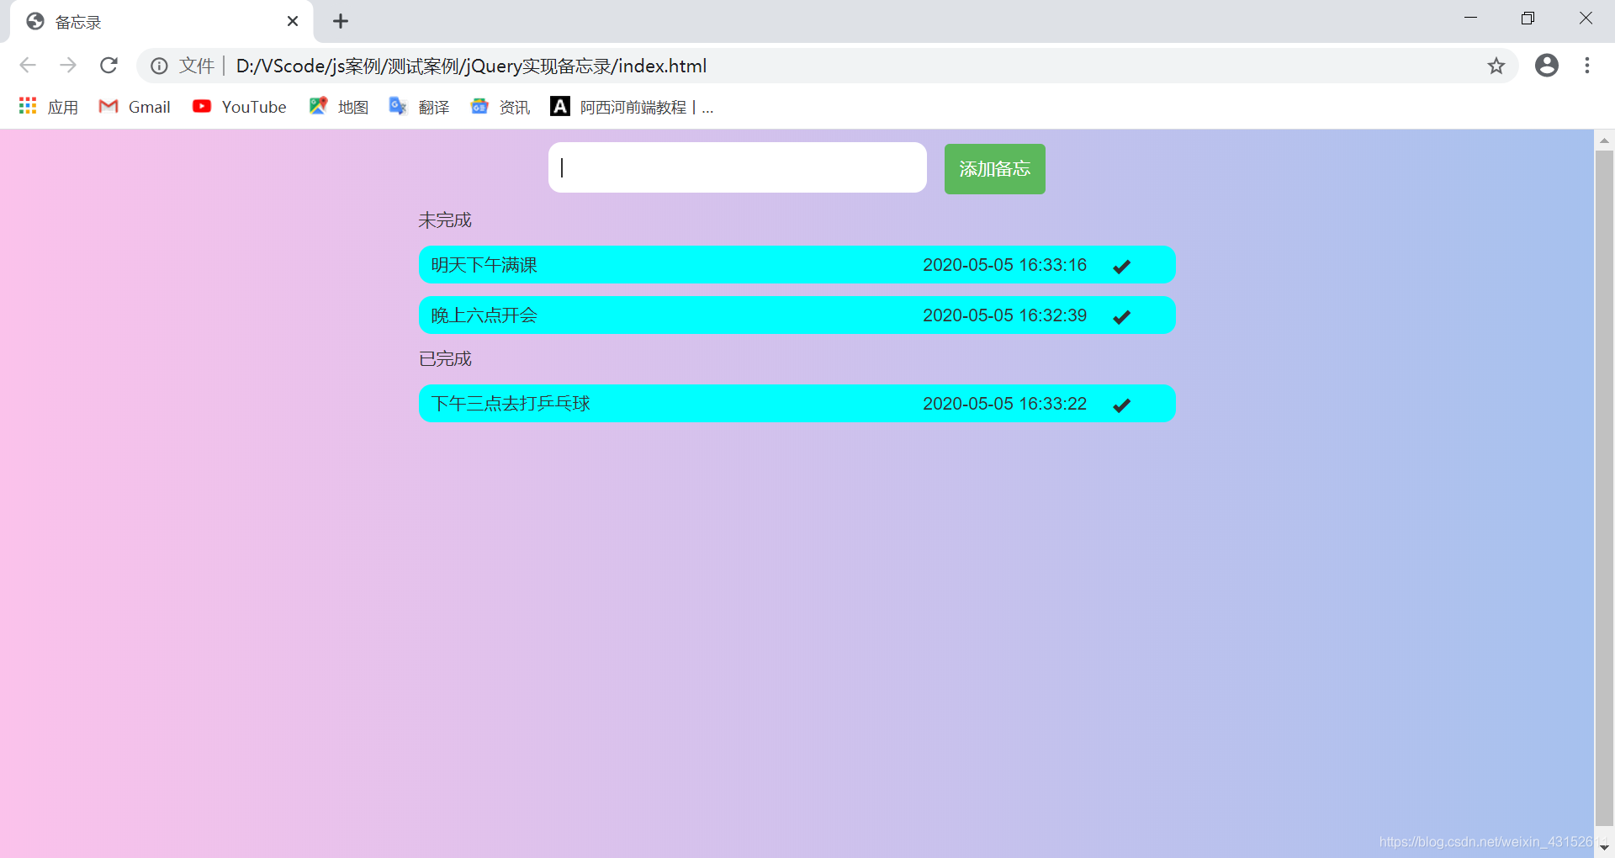Select the memo text 明天下午满课
Screen dimensions: 1615x858
[x=484, y=265]
